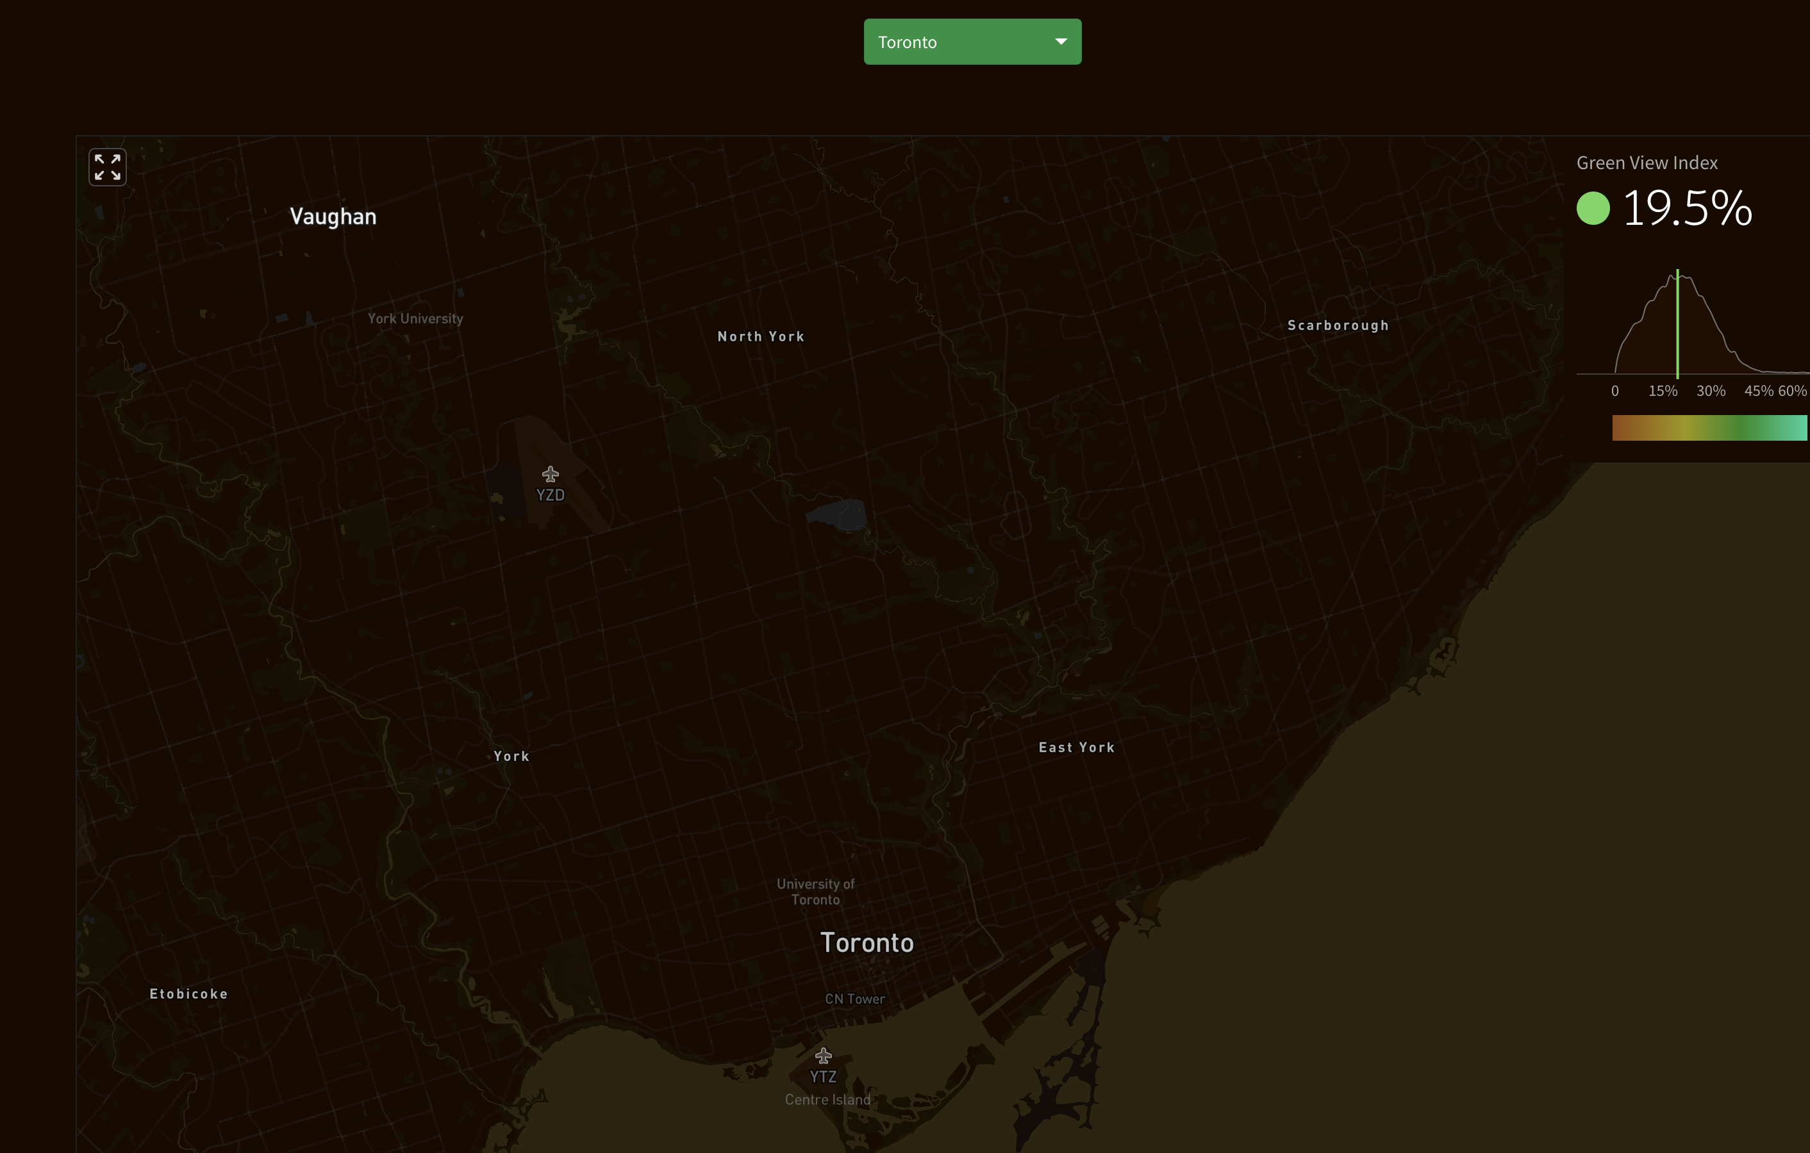Click the large Toronto city map label
Viewport: 1810px width, 1153px height.
(867, 943)
